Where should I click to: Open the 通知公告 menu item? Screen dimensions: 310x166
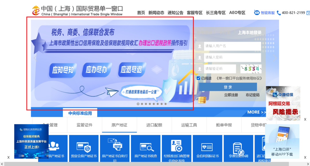[176, 13]
